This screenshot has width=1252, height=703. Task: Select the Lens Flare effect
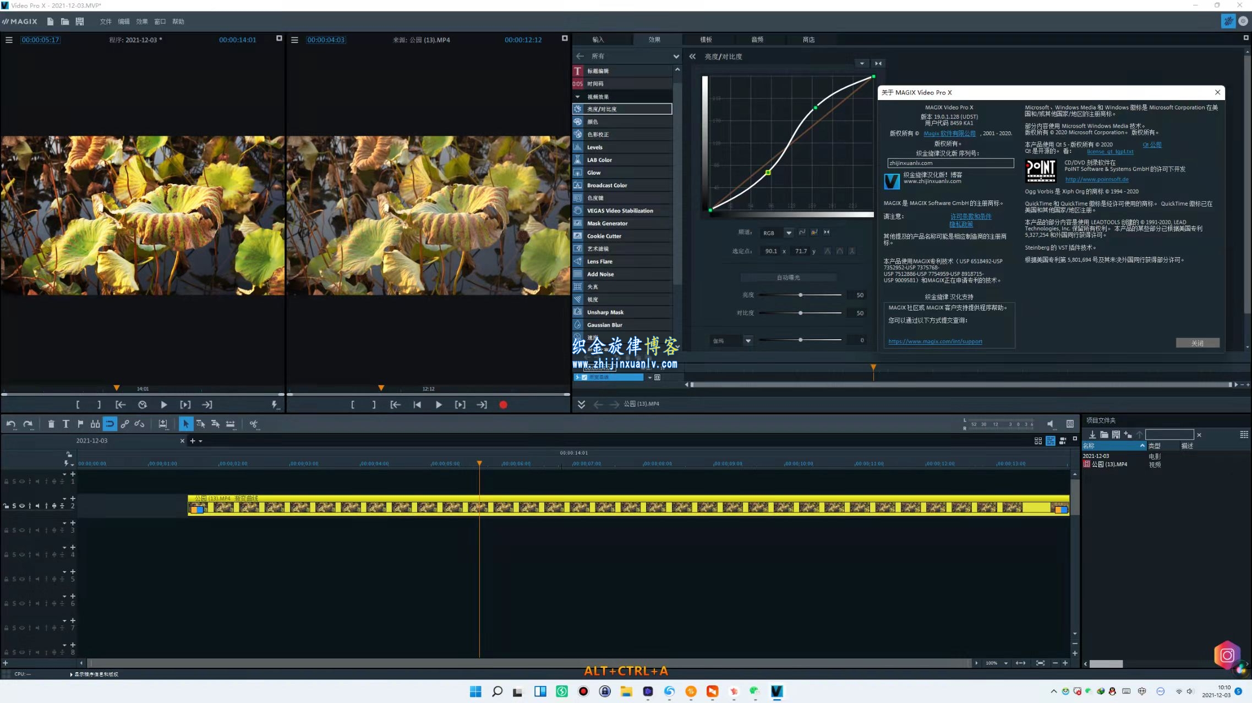coord(600,261)
